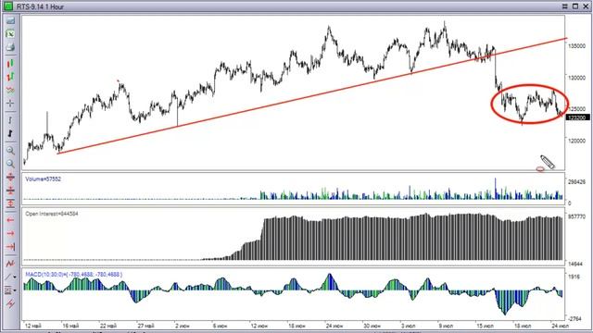The width and height of the screenshot is (593, 333).
Task: Click the 'RTS-9.14 1 Hour' window title
Action: click(40, 6)
